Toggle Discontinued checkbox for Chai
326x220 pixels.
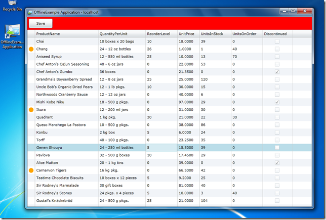[277, 41]
